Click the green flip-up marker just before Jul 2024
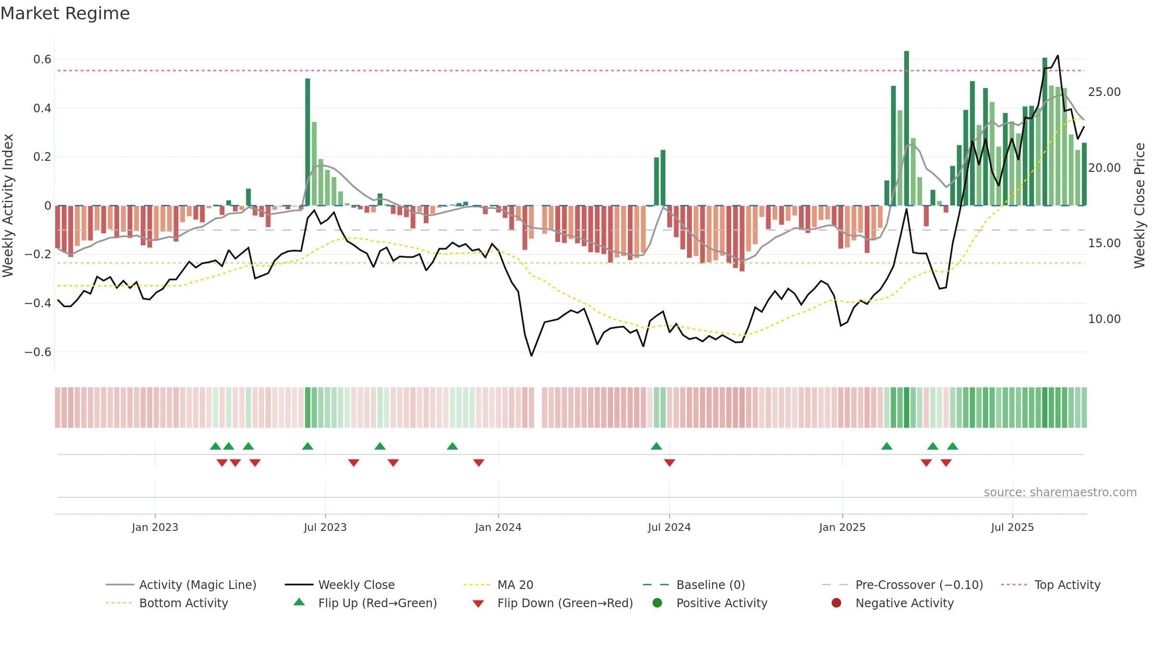This screenshot has height=648, width=1153. tap(656, 446)
